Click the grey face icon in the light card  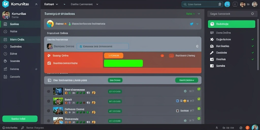[197, 46]
